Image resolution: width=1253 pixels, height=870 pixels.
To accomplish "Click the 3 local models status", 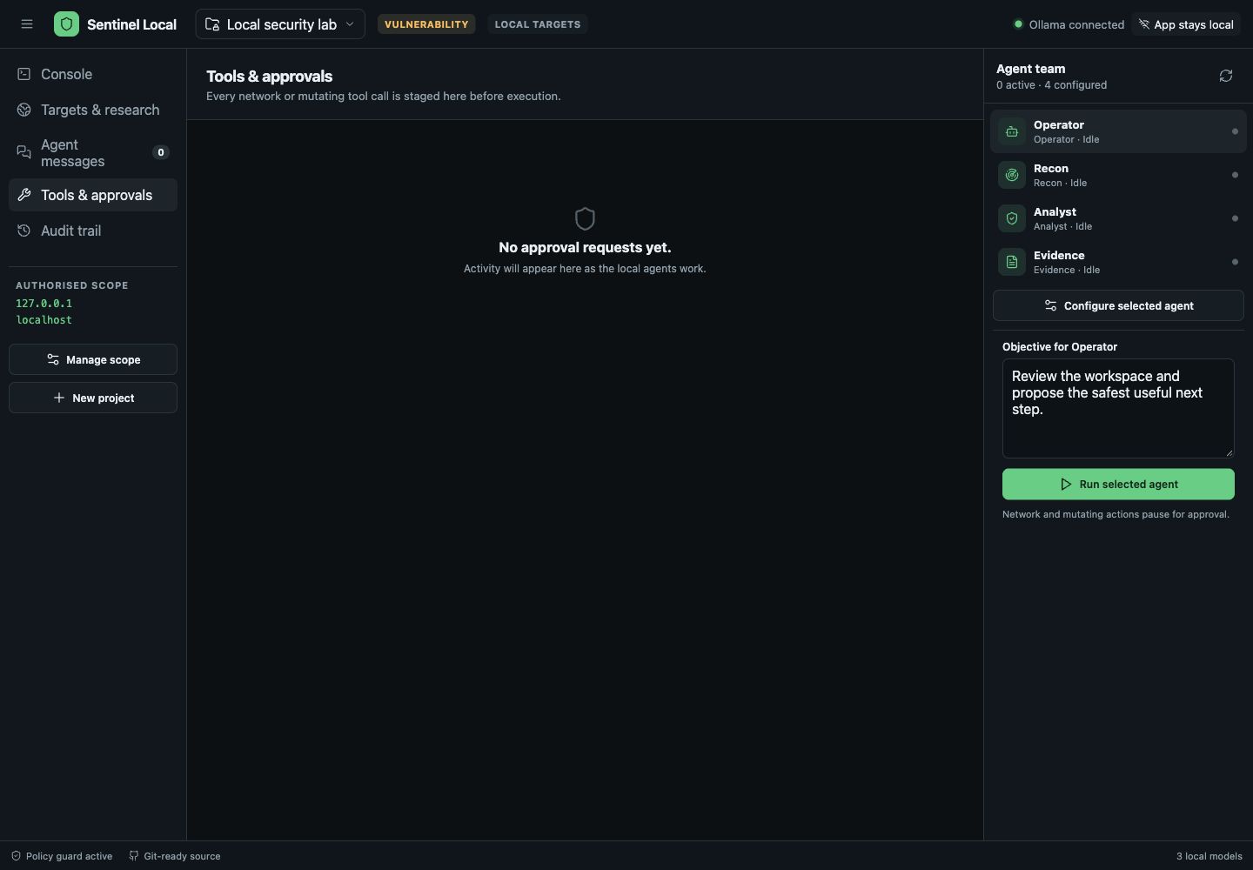I will 1209,856.
